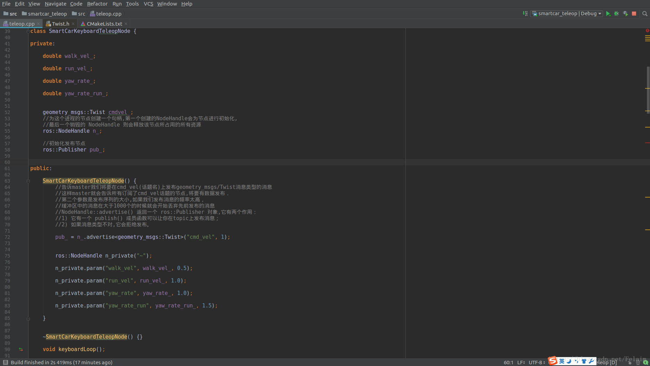This screenshot has height=366, width=650.
Task: Open Sogou wrench settings icon
Action: pyautogui.click(x=591, y=361)
